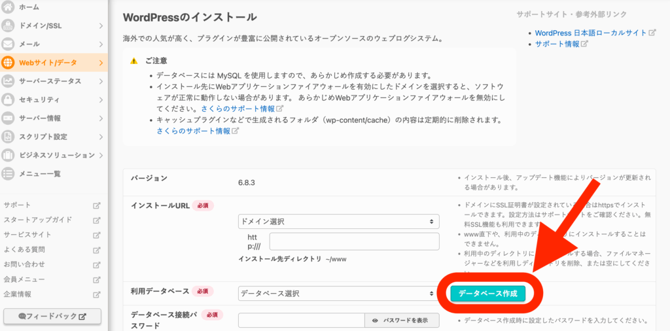Click the ドメイン/SSL sidebar icon
670x331 pixels.
pyautogui.click(x=9, y=26)
